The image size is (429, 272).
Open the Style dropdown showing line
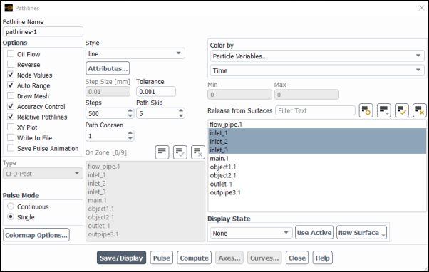pyautogui.click(x=135, y=53)
